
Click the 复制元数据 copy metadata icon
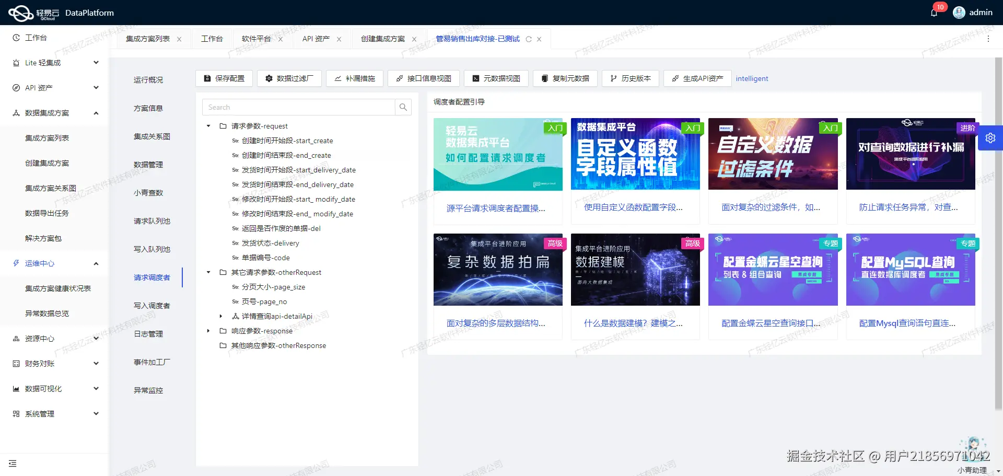tap(565, 78)
